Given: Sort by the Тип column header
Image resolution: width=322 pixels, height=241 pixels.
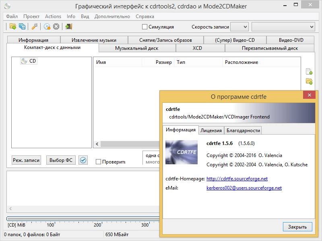Looking at the screenshot, I should 198,62.
